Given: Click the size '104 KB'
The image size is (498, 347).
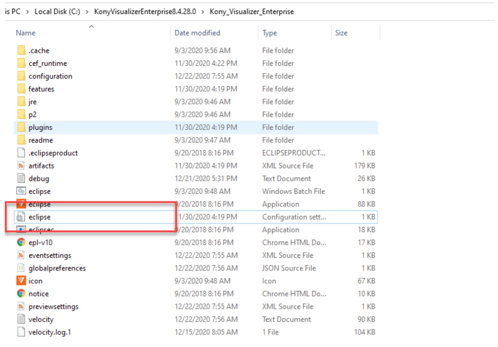Looking at the screenshot, I should pyautogui.click(x=365, y=332).
